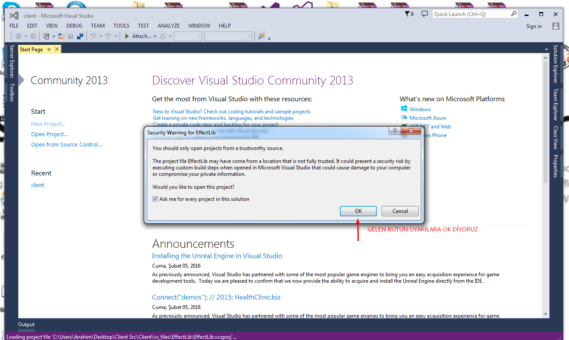The height and width of the screenshot is (340, 569).
Task: Open the TOOLS menu
Action: [121, 26]
